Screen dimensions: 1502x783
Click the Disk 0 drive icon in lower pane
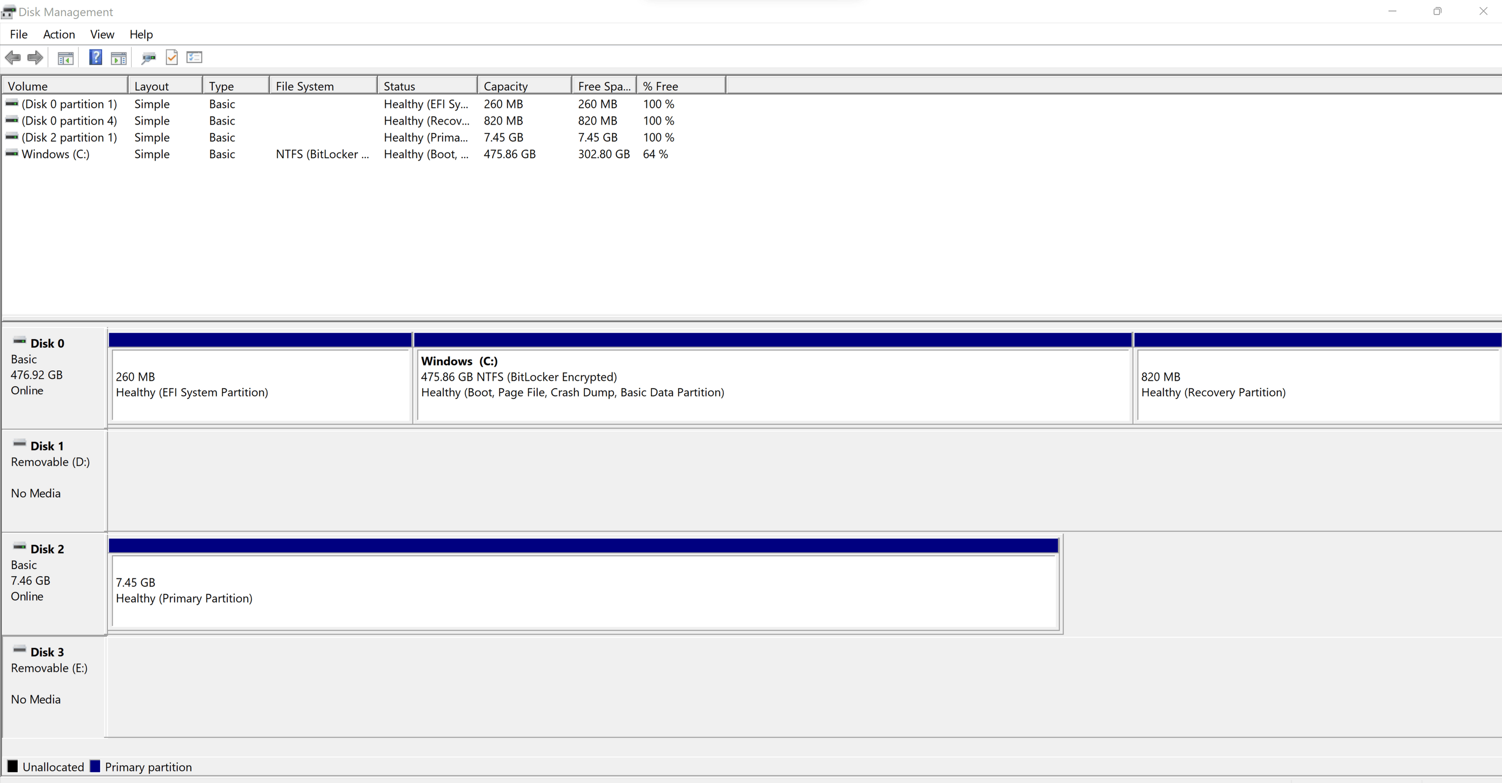click(x=19, y=341)
